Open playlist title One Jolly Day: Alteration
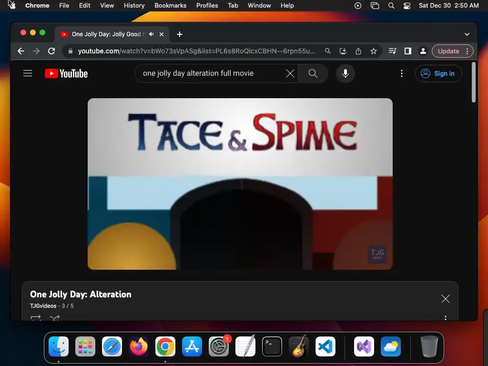This screenshot has width=488, height=366. click(81, 295)
